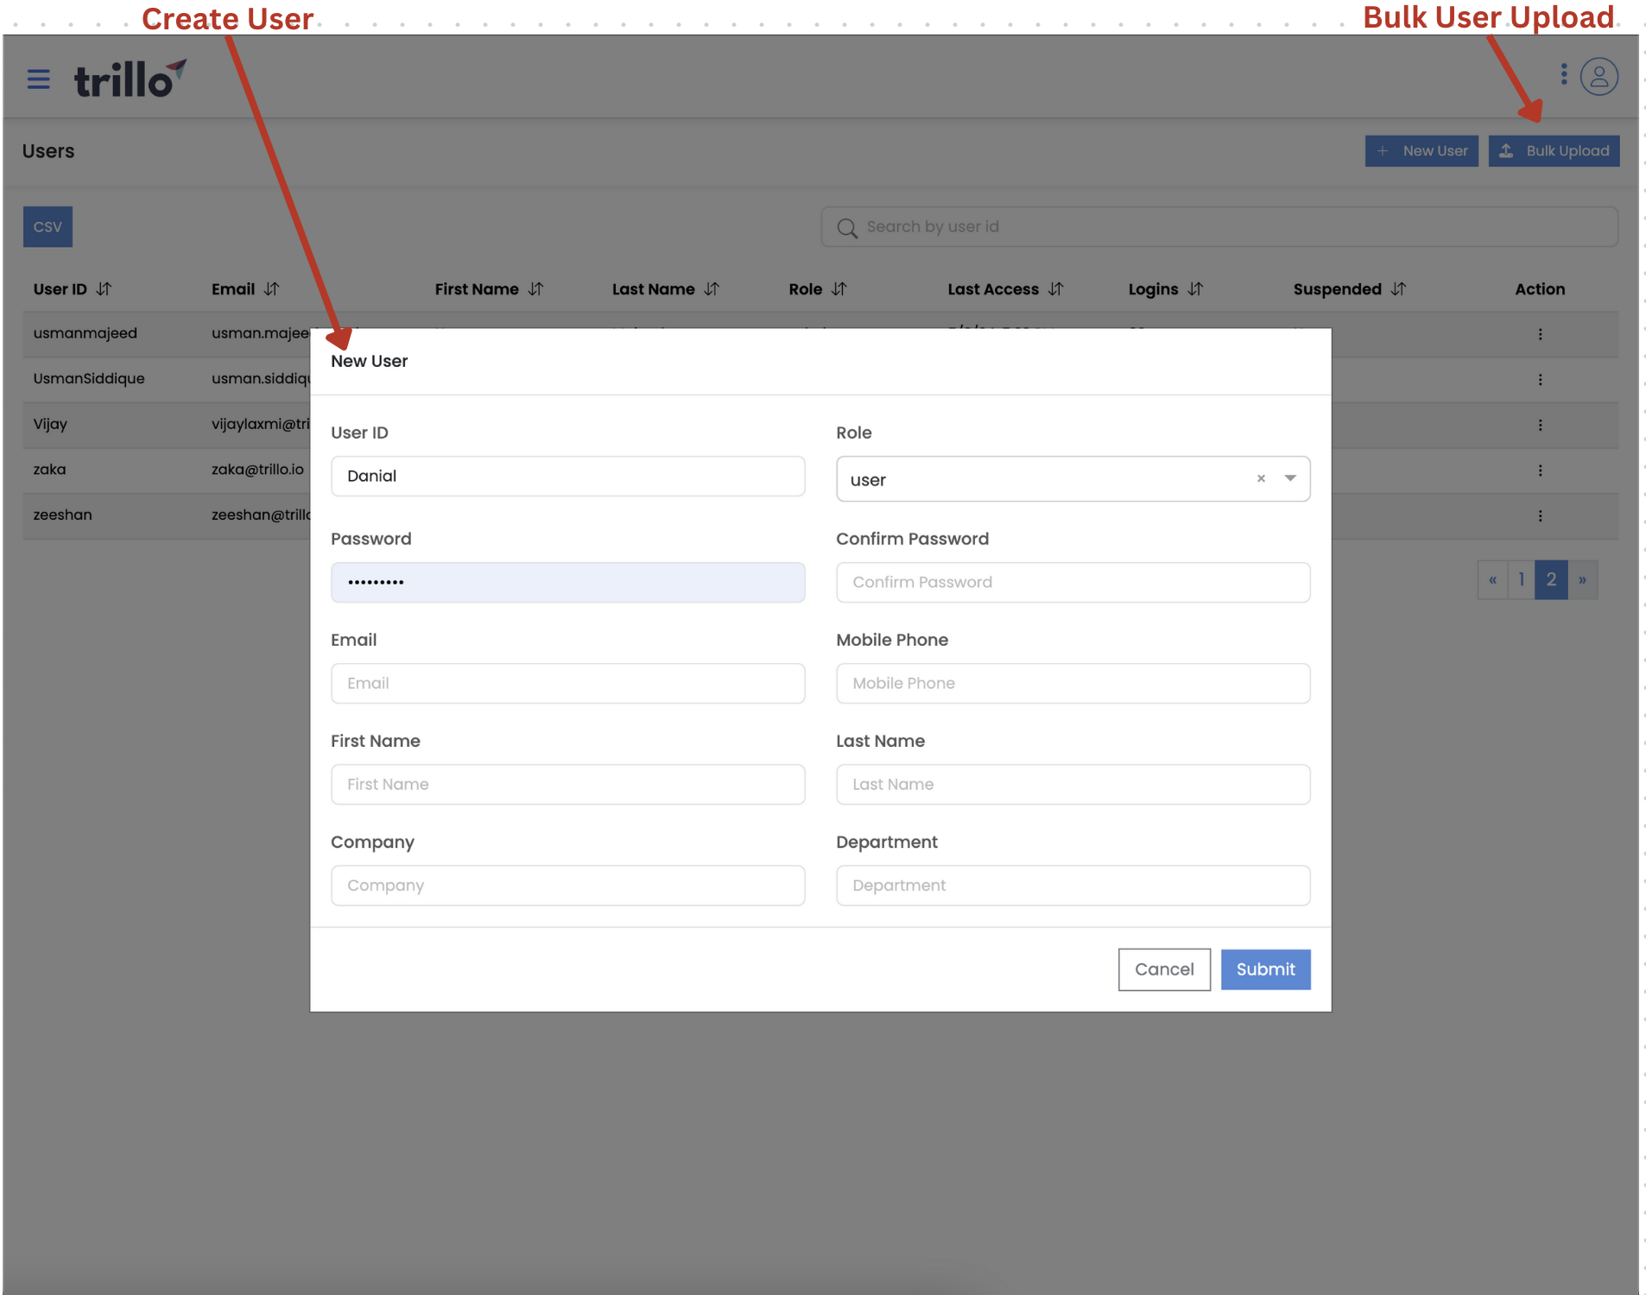
Task: Submit the New User form
Action: 1265,970
